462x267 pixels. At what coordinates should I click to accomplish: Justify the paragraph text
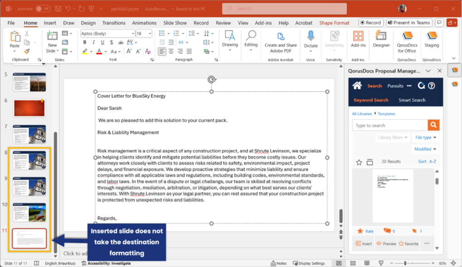189,51
